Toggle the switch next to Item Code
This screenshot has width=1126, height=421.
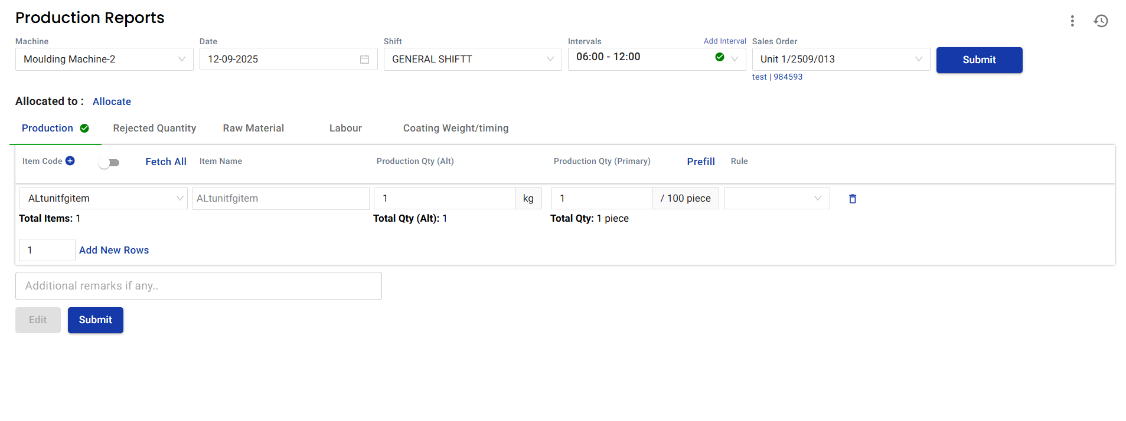pos(109,163)
